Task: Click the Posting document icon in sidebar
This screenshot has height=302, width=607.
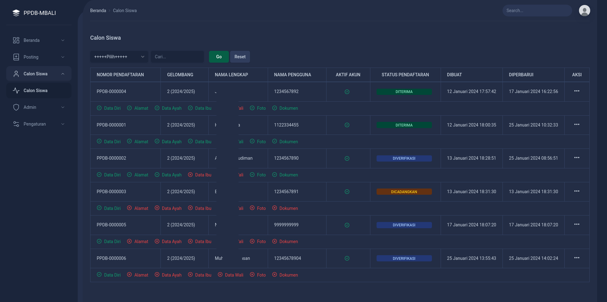Action: point(16,57)
